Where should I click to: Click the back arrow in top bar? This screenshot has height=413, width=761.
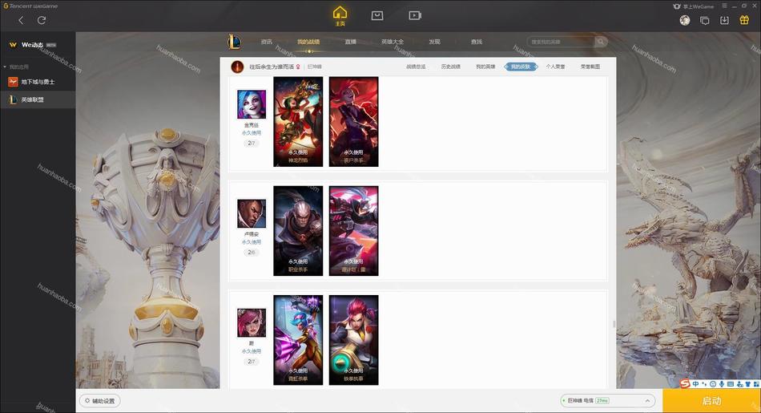point(21,20)
